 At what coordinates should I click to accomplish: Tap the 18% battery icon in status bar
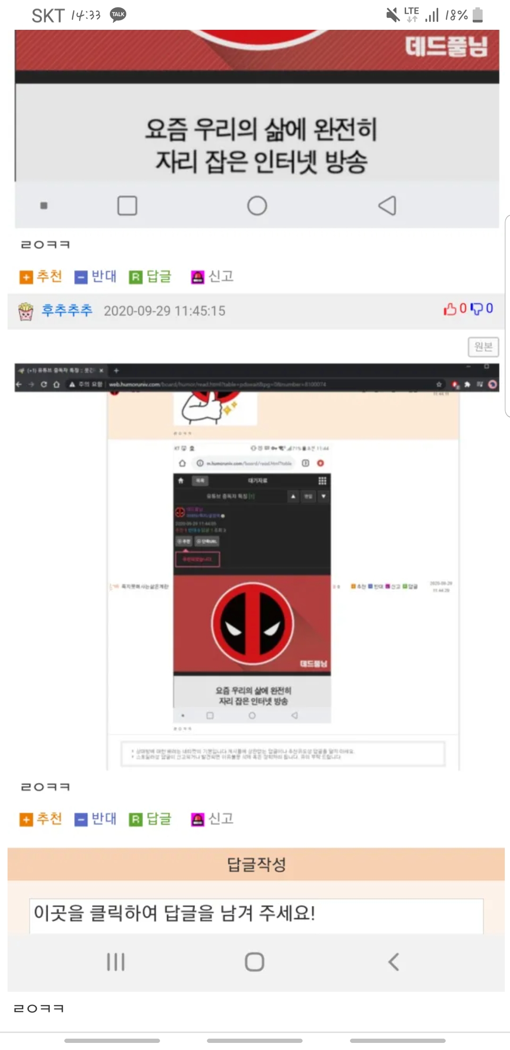tap(477, 15)
